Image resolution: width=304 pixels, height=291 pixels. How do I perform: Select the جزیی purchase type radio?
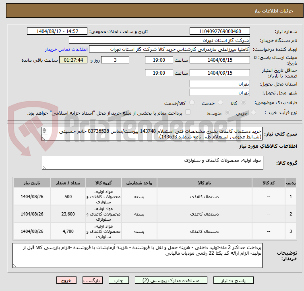click(x=253, y=113)
